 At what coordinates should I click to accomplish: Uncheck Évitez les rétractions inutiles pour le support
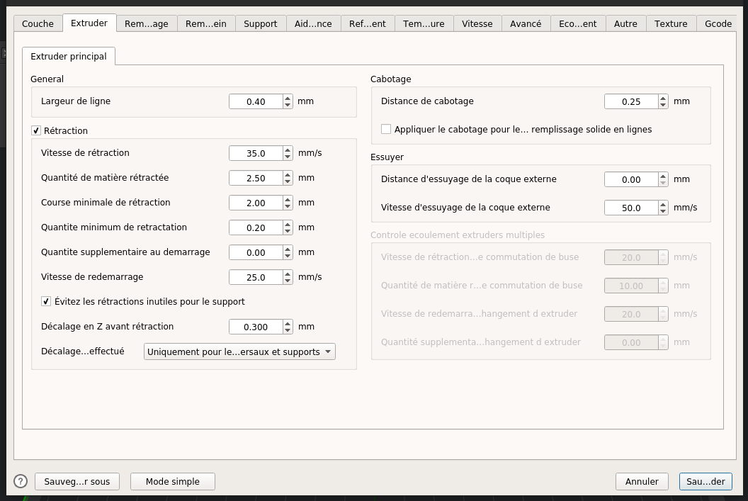tap(47, 301)
